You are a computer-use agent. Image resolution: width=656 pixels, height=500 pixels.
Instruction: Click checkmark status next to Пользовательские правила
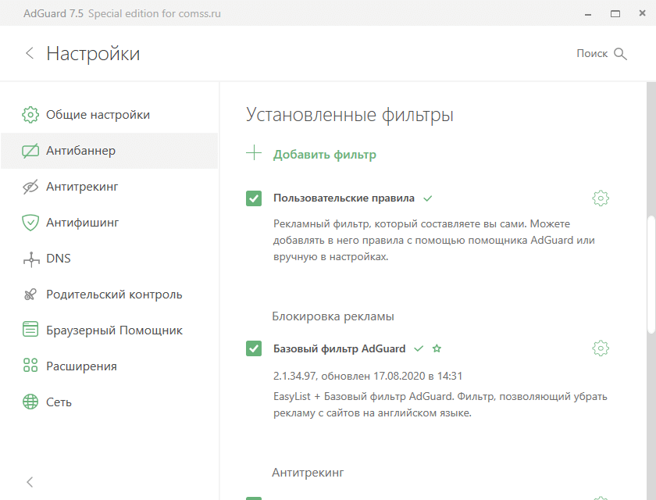pos(428,198)
